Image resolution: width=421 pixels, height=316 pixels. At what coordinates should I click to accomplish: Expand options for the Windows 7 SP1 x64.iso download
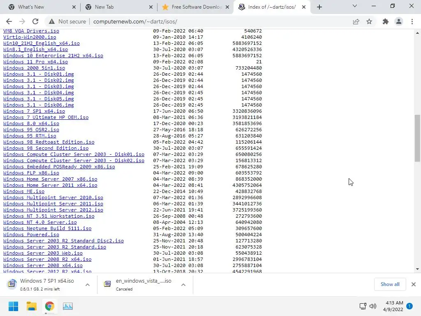pyautogui.click(x=88, y=285)
